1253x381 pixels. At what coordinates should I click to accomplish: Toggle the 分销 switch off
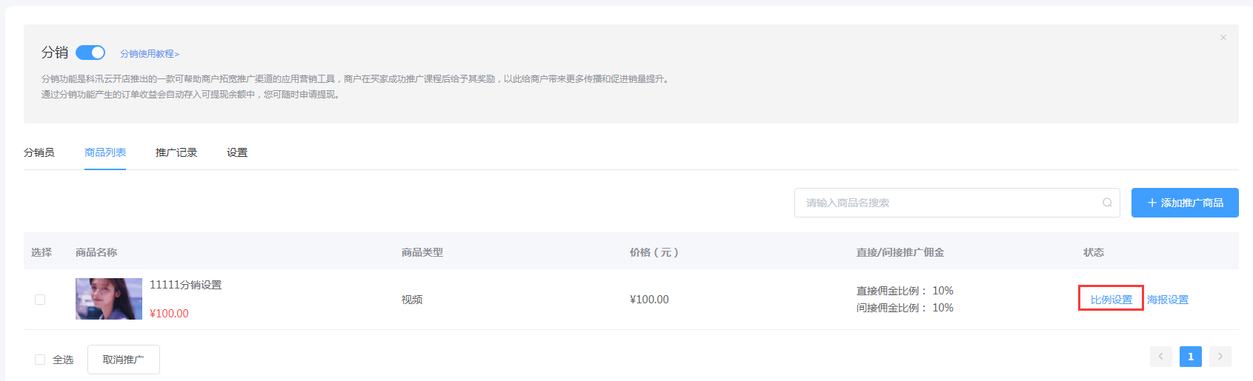coord(90,53)
